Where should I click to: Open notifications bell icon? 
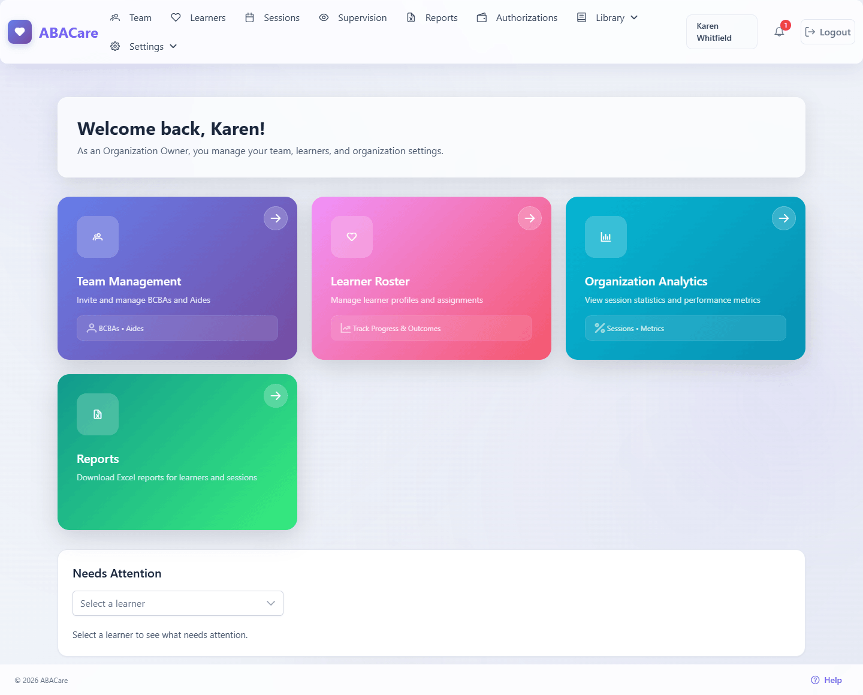(x=779, y=32)
